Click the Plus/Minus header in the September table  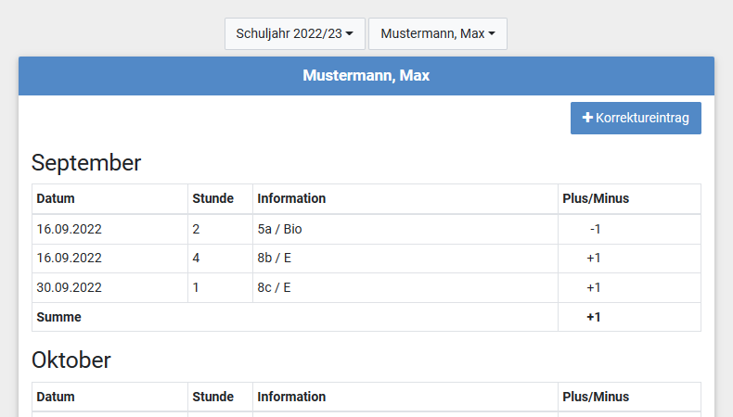[596, 198]
